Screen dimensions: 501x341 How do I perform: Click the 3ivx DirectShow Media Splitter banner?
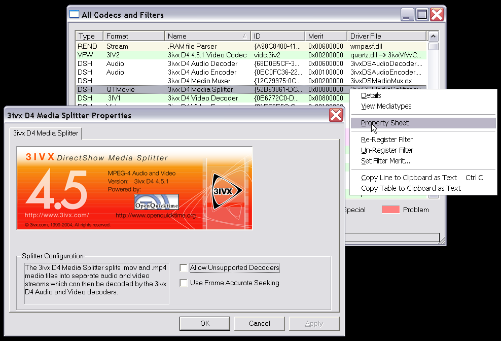(134, 188)
